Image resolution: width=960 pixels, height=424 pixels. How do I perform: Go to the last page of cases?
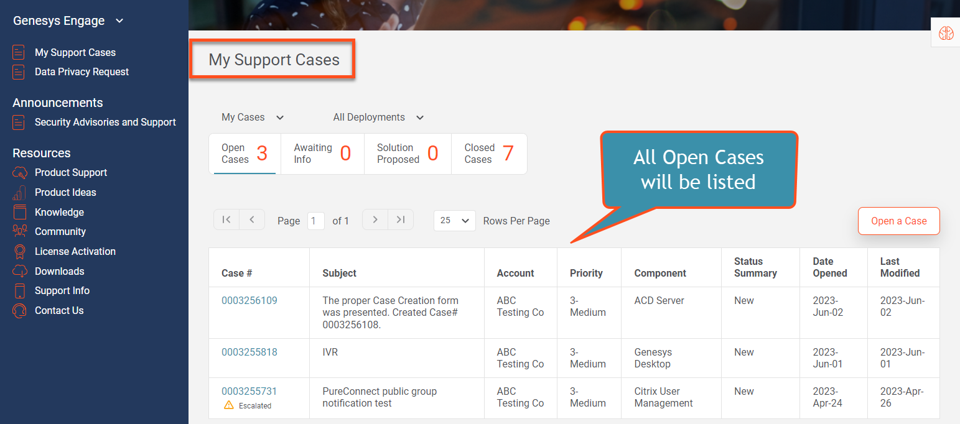pyautogui.click(x=401, y=219)
